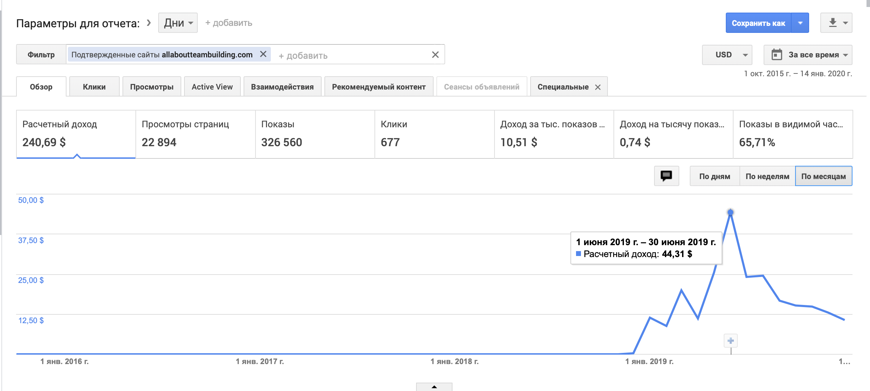Select the Просмотры страниц metric card

coord(195,134)
